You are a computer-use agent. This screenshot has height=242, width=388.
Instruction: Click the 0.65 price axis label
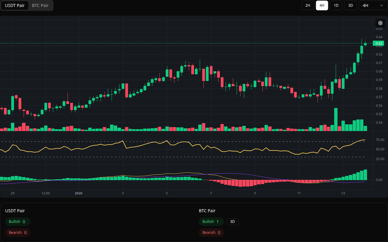click(x=379, y=29)
